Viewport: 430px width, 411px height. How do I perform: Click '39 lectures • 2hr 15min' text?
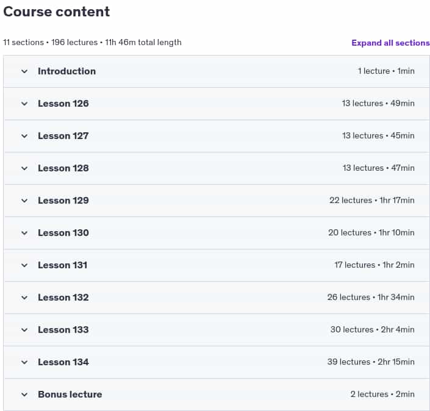(371, 362)
